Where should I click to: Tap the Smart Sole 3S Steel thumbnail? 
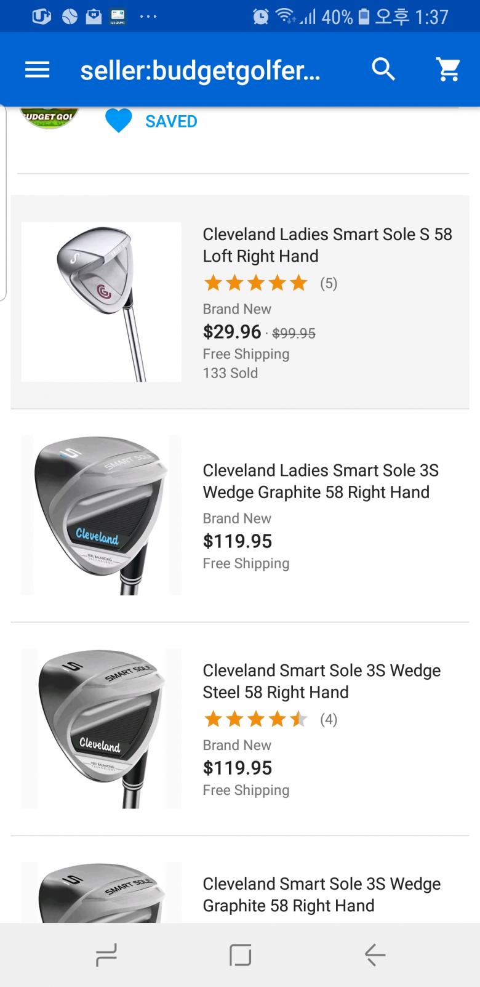102,728
